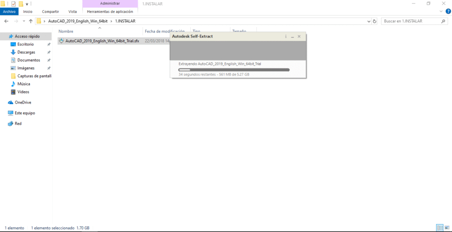Refresh the current folder view
The width and height of the screenshot is (452, 232).
374,21
